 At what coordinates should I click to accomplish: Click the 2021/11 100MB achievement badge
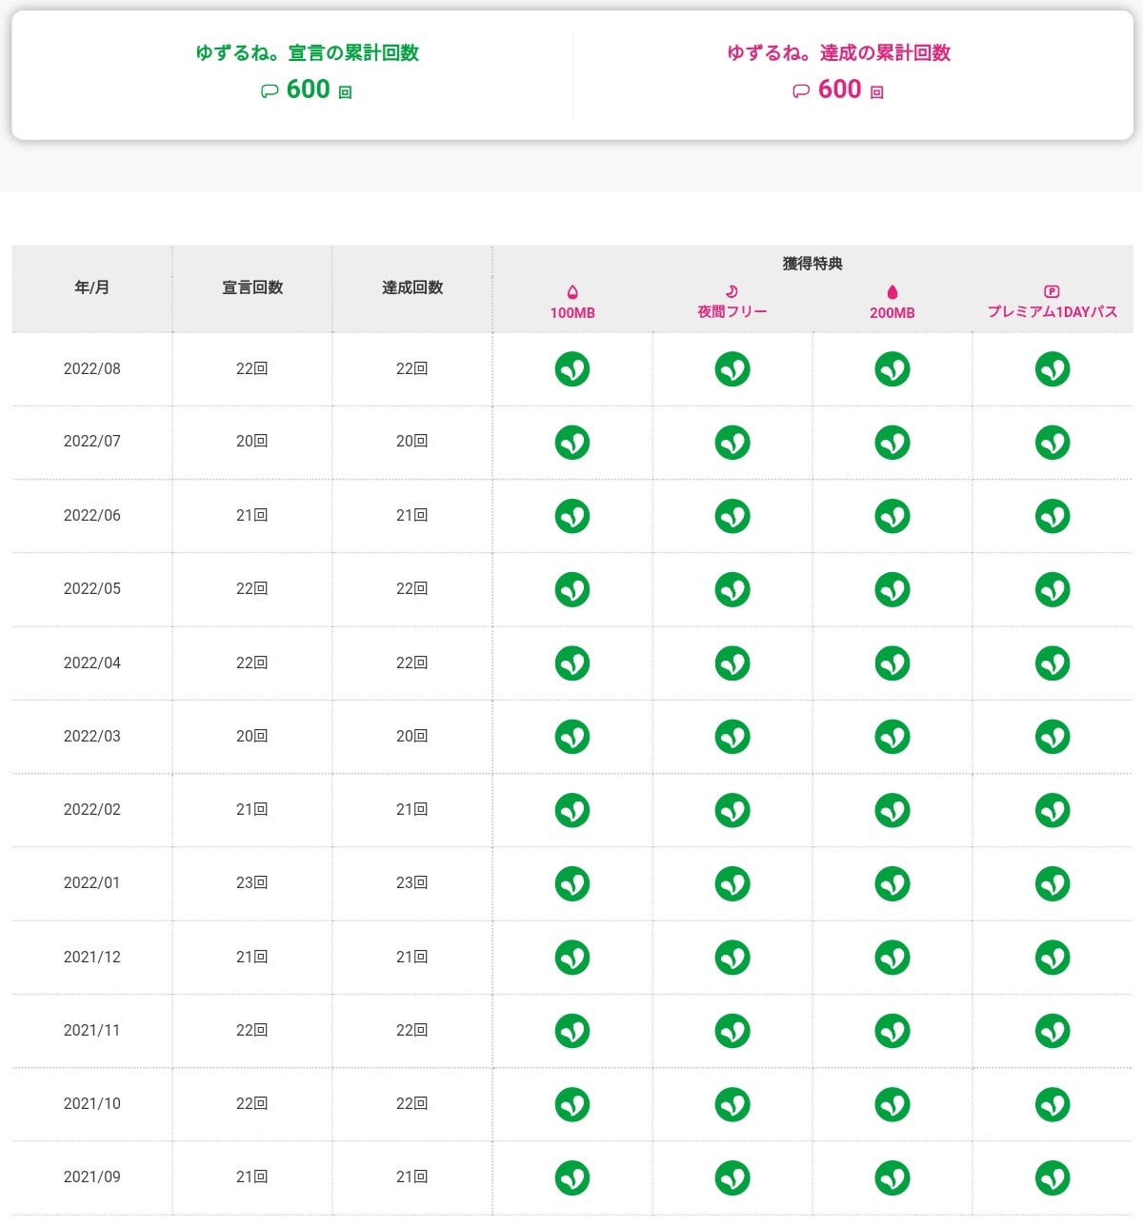point(572,1031)
